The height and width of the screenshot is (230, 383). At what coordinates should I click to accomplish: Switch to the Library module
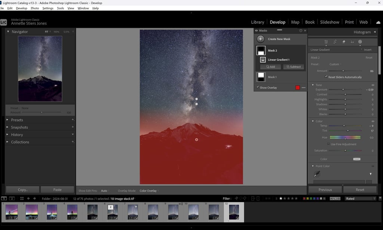point(257,22)
